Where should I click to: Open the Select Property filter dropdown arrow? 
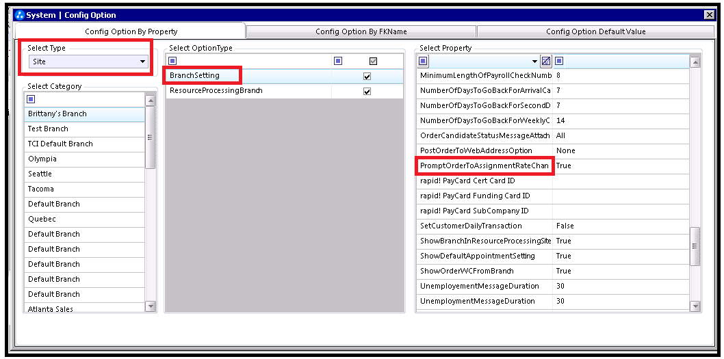tap(534, 62)
